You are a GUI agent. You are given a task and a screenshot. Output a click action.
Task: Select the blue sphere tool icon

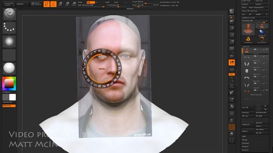[x=261, y=32]
